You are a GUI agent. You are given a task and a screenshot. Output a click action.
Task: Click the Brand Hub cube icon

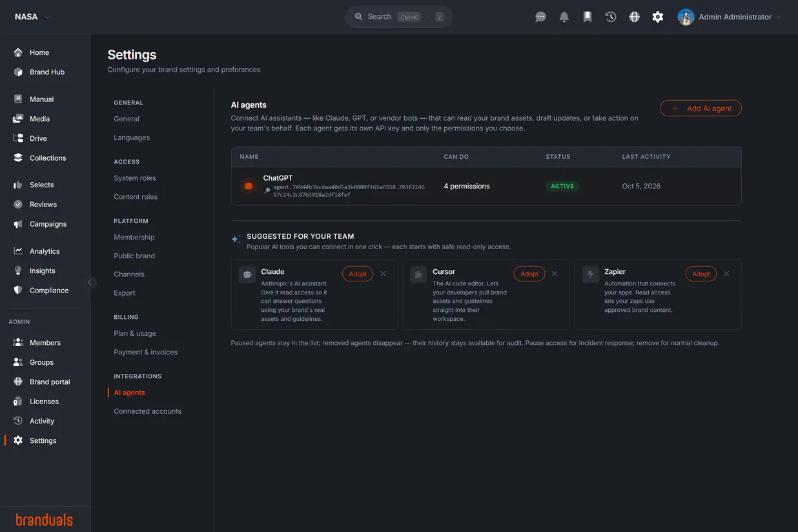click(x=18, y=72)
